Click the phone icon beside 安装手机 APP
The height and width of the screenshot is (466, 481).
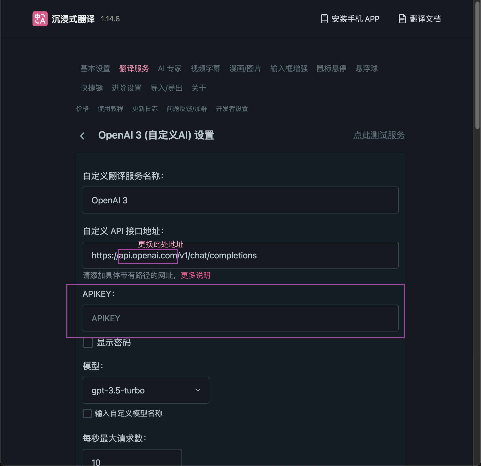324,19
